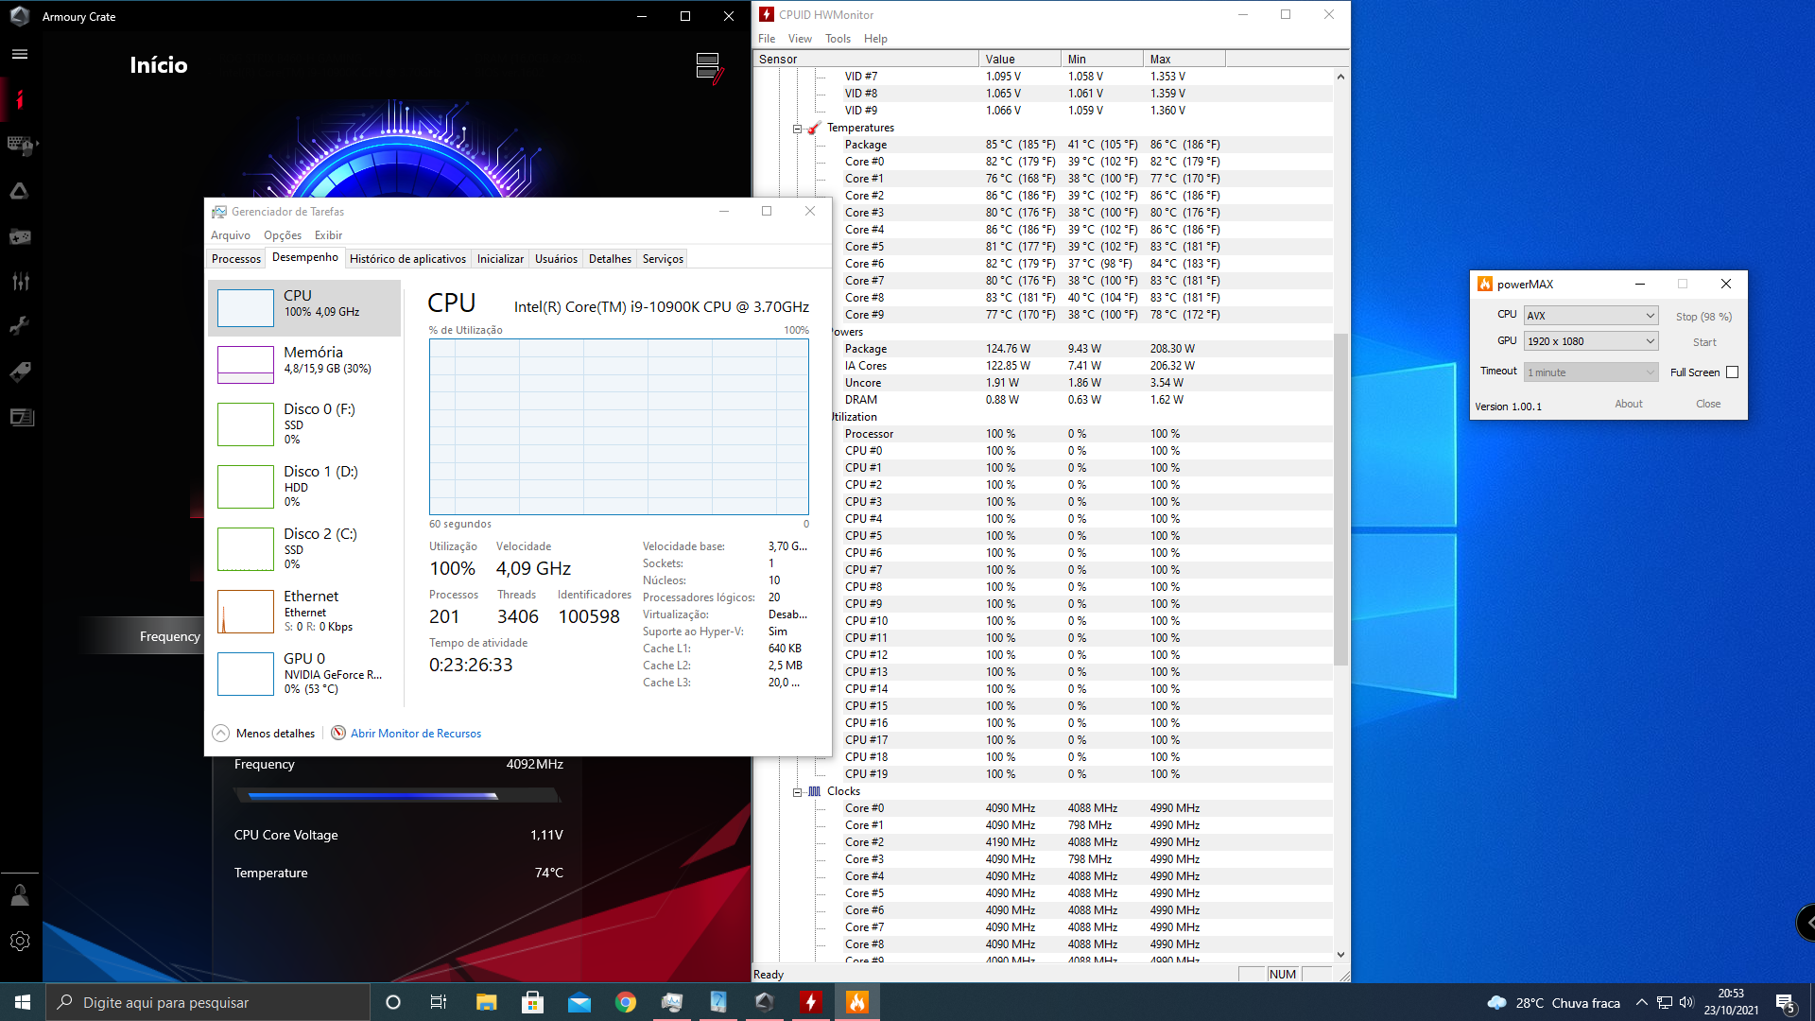This screenshot has height=1021, width=1815.
Task: Open Aura Sync triangle icon in Armoury Crate
Action: (x=20, y=191)
